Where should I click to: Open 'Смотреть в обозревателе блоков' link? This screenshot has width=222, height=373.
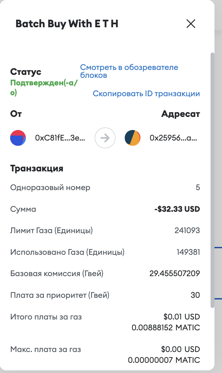(x=129, y=71)
